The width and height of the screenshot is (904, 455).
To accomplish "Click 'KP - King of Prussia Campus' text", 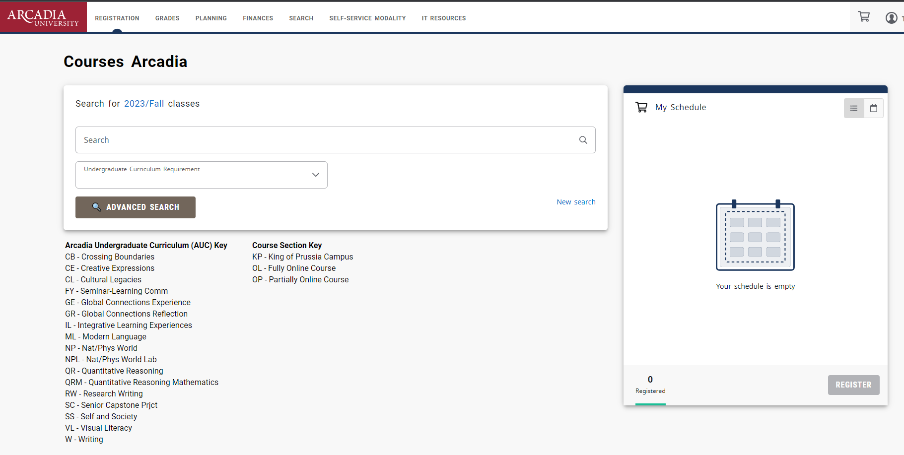I will [302, 257].
